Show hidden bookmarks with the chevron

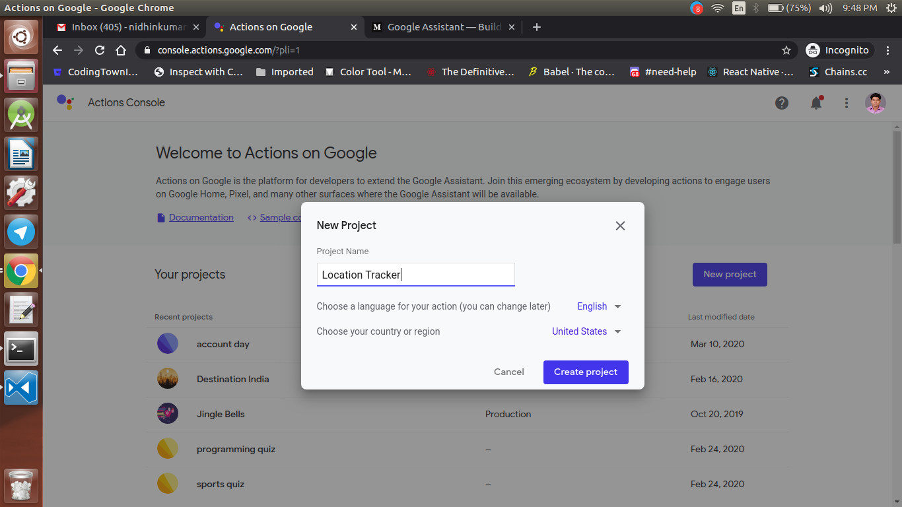(x=887, y=72)
